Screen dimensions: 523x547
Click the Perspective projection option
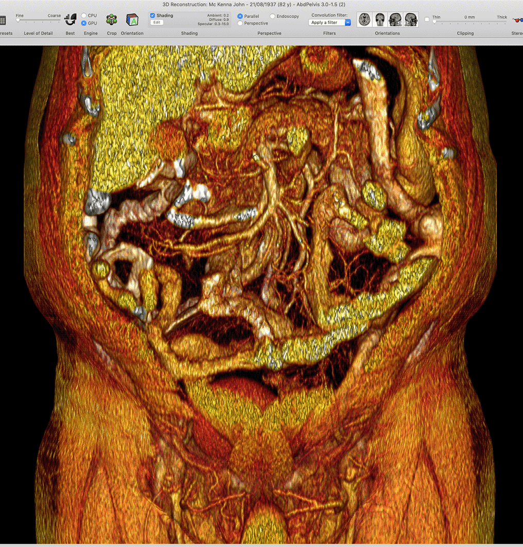click(x=240, y=23)
